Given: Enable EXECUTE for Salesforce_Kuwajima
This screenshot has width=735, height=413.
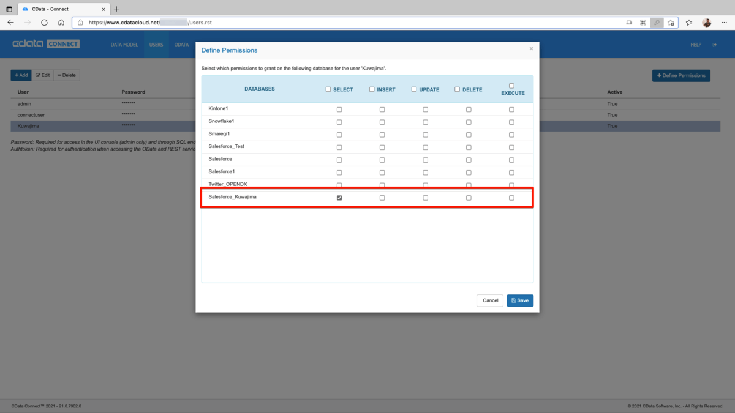Looking at the screenshot, I should point(511,198).
